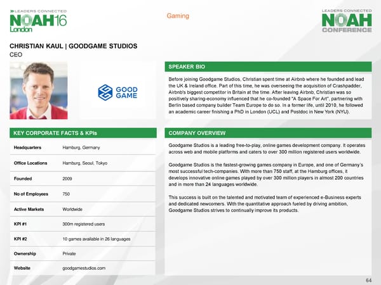Click the NOAH Conference logo
Viewport: 381px width, 285px height.
(x=347, y=20)
